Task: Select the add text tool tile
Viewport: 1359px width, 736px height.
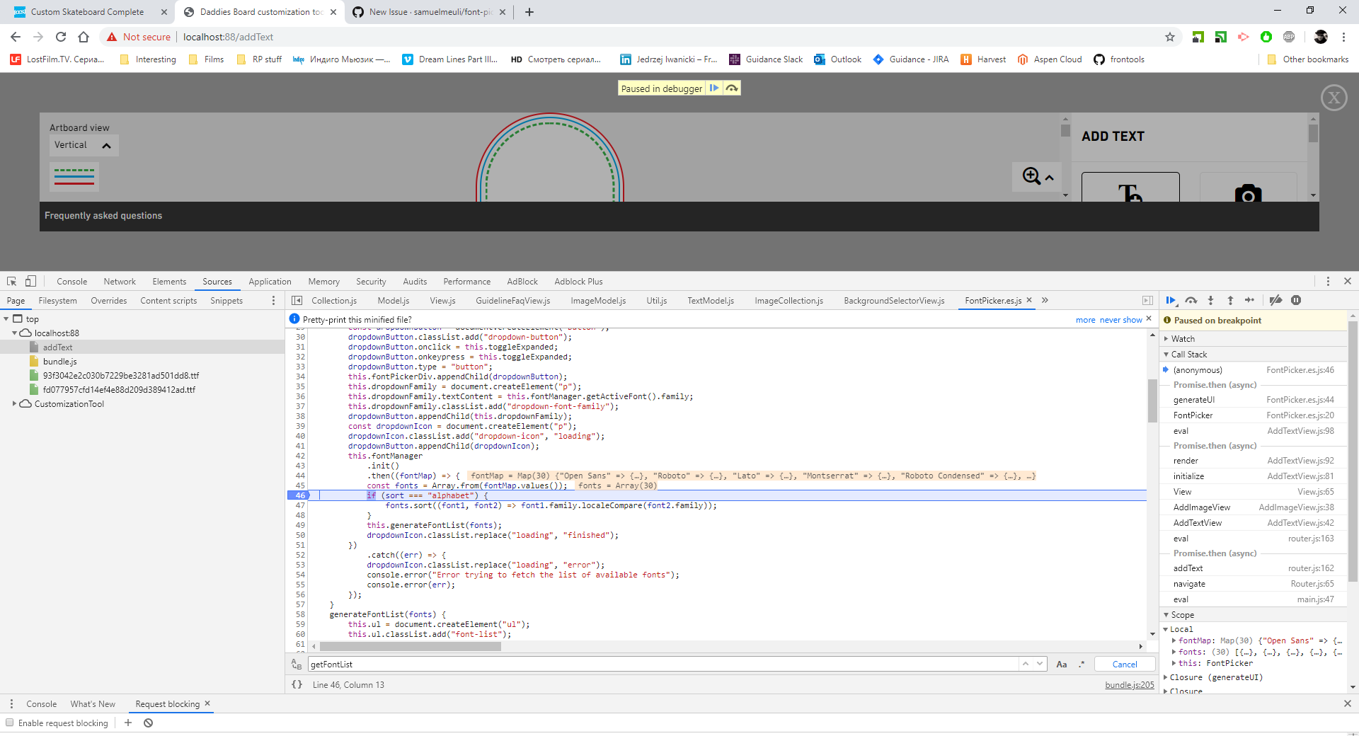Action: coord(1130,187)
